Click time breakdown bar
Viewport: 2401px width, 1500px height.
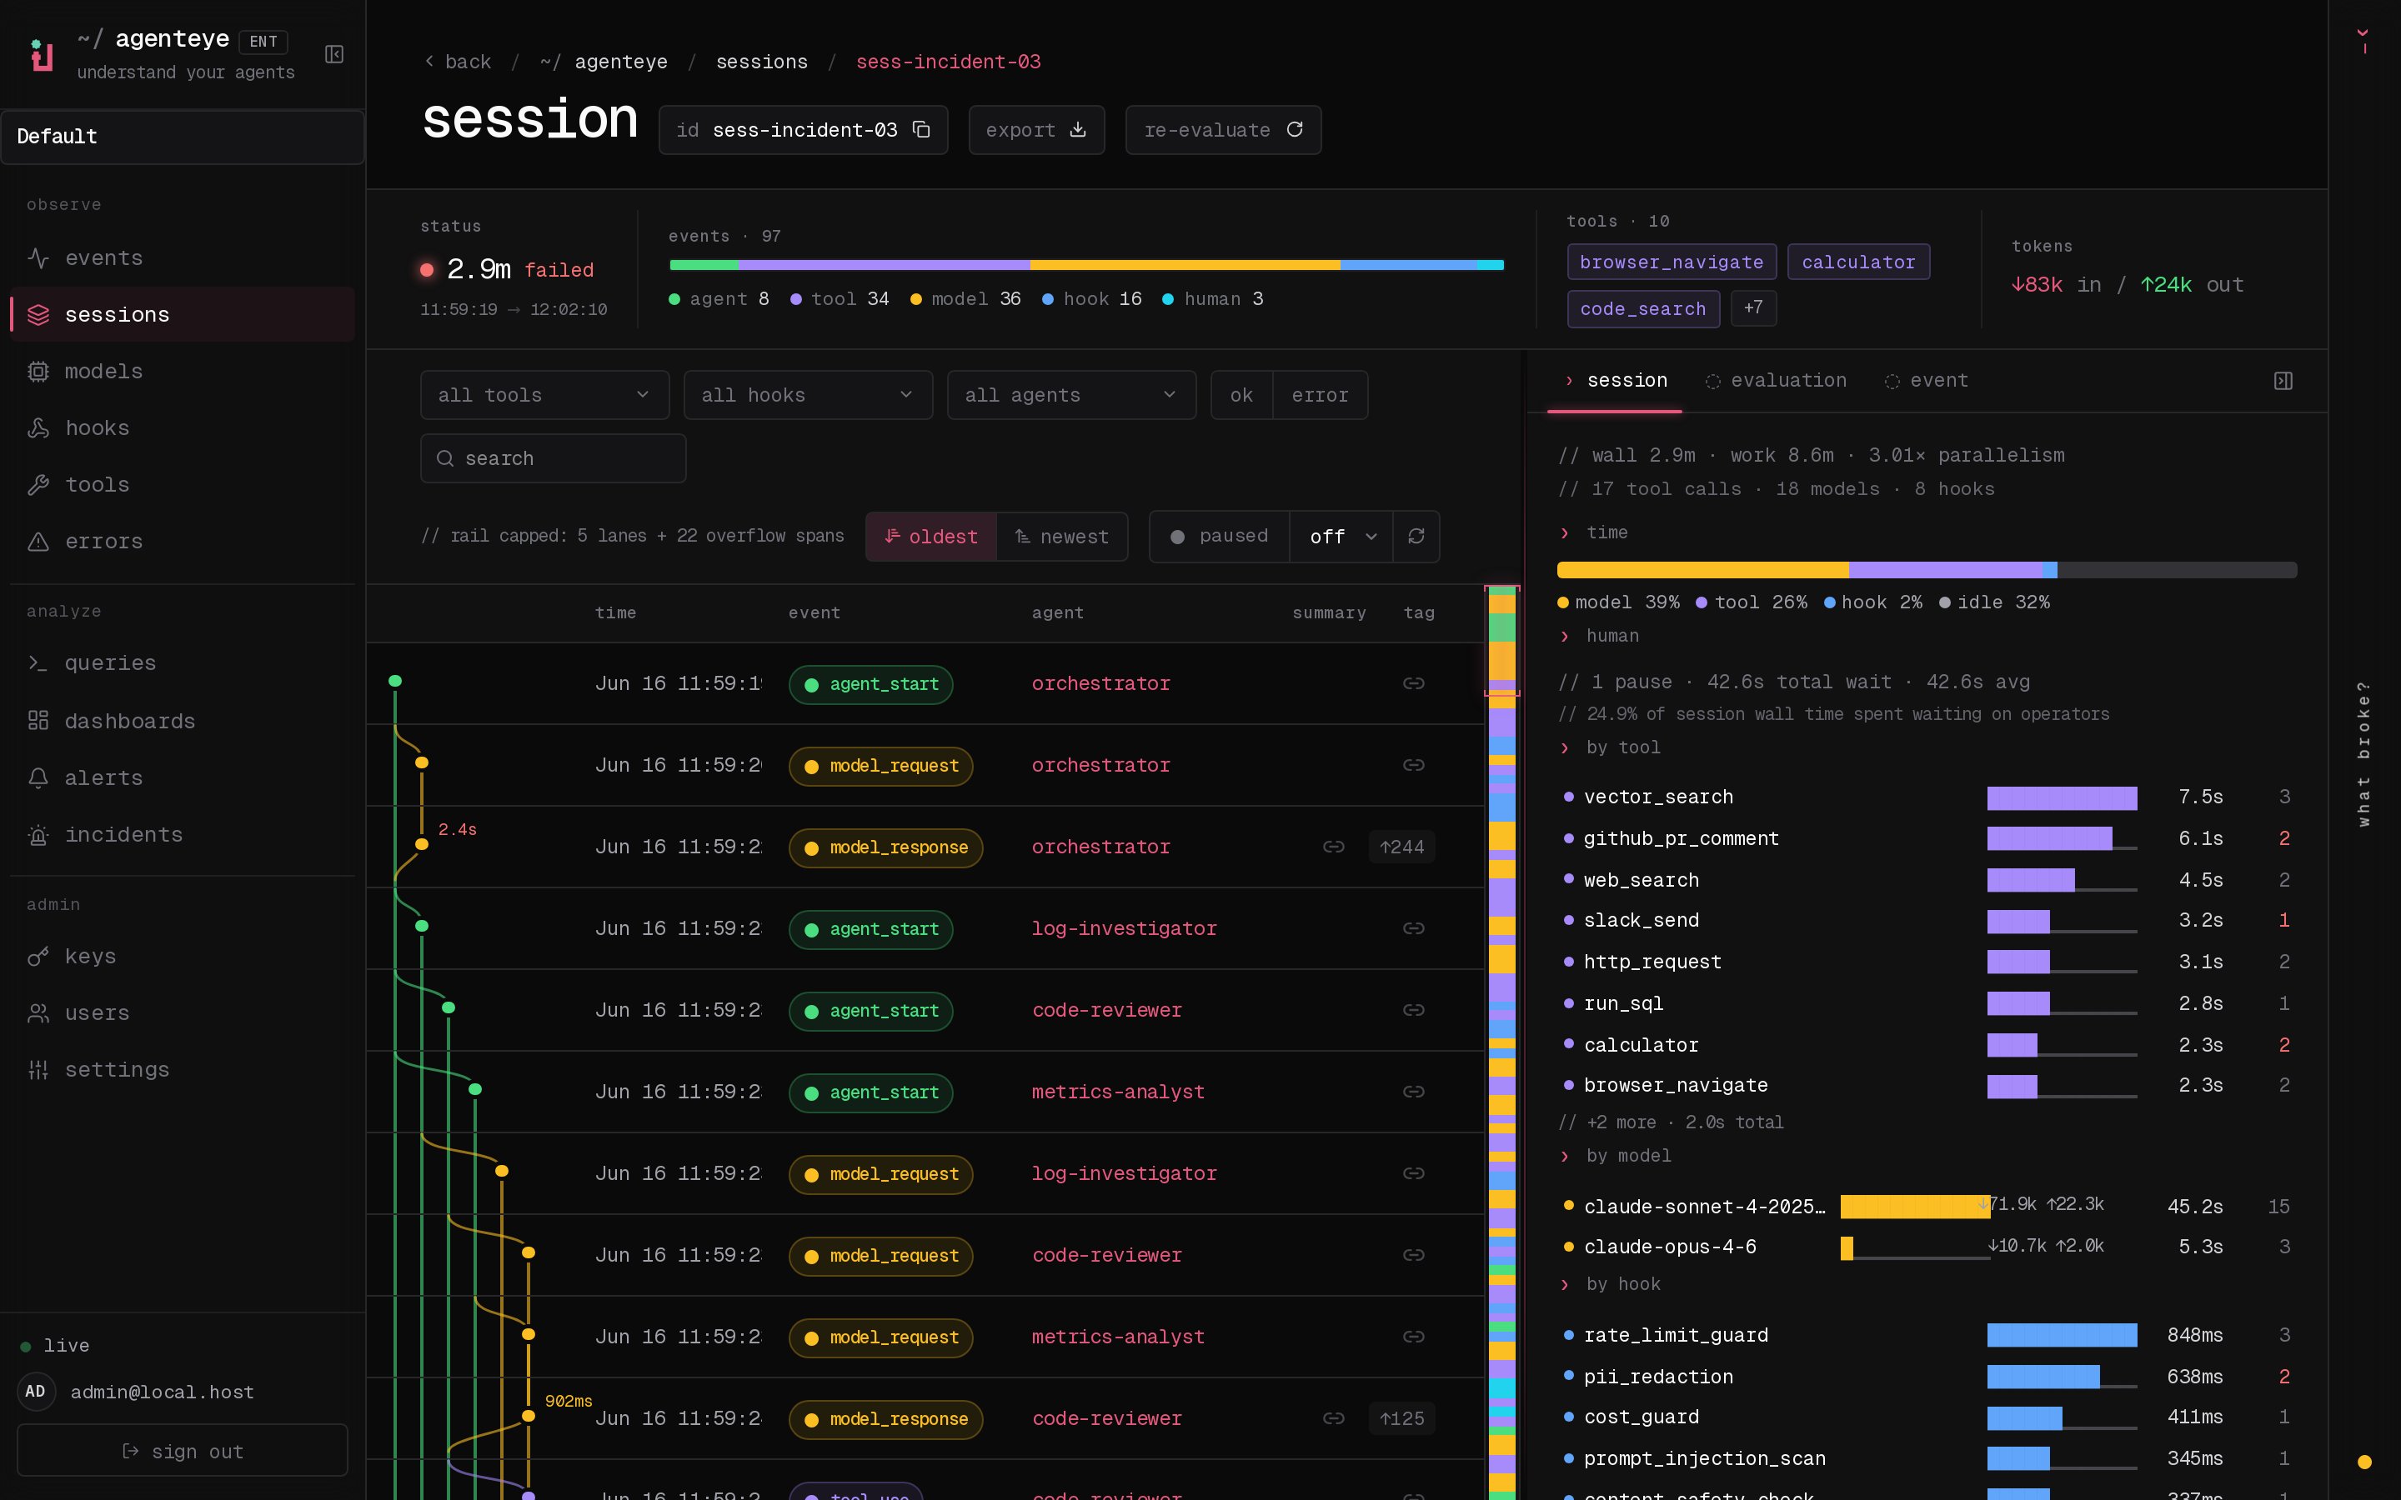[1927, 571]
